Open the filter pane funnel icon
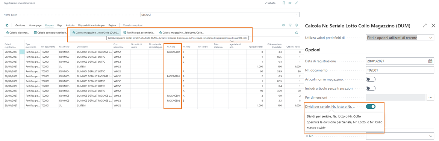 coord(290,25)
